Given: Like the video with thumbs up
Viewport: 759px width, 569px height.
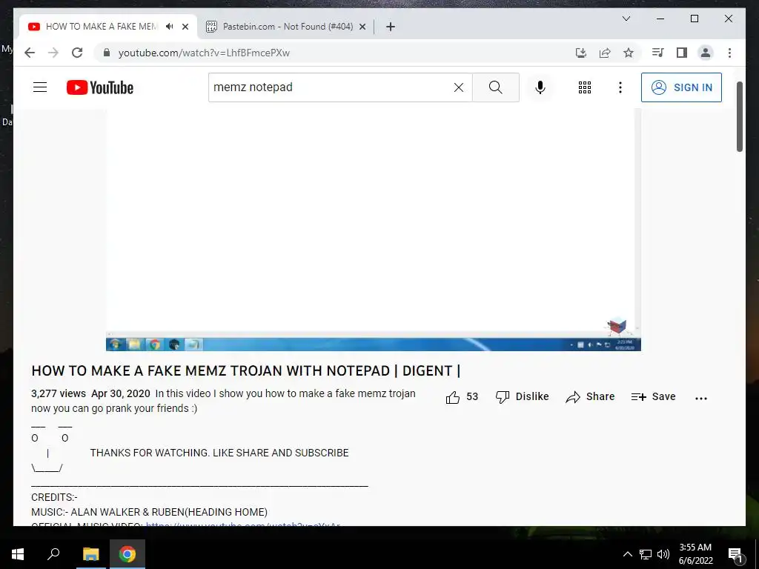Looking at the screenshot, I should coord(462,397).
